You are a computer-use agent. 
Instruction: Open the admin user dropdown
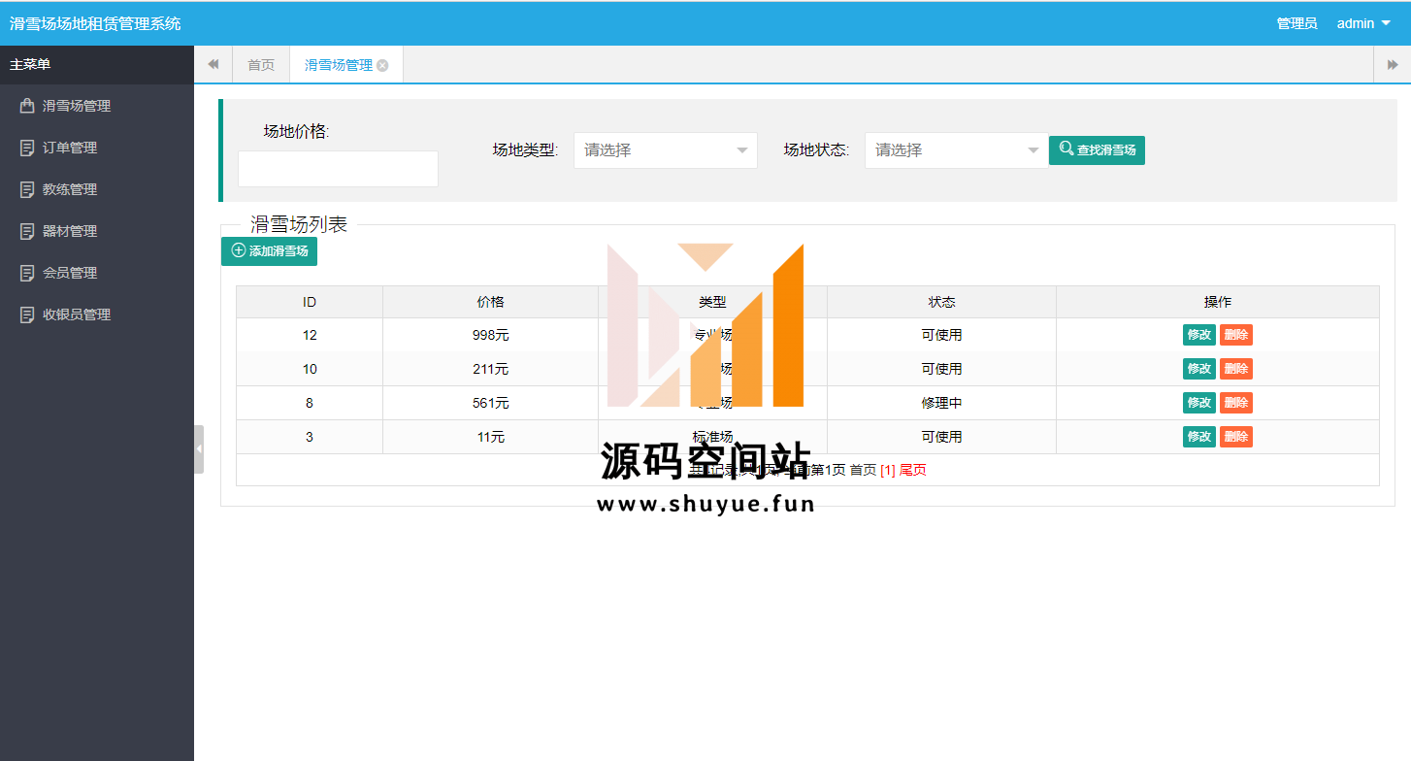coord(1363,23)
